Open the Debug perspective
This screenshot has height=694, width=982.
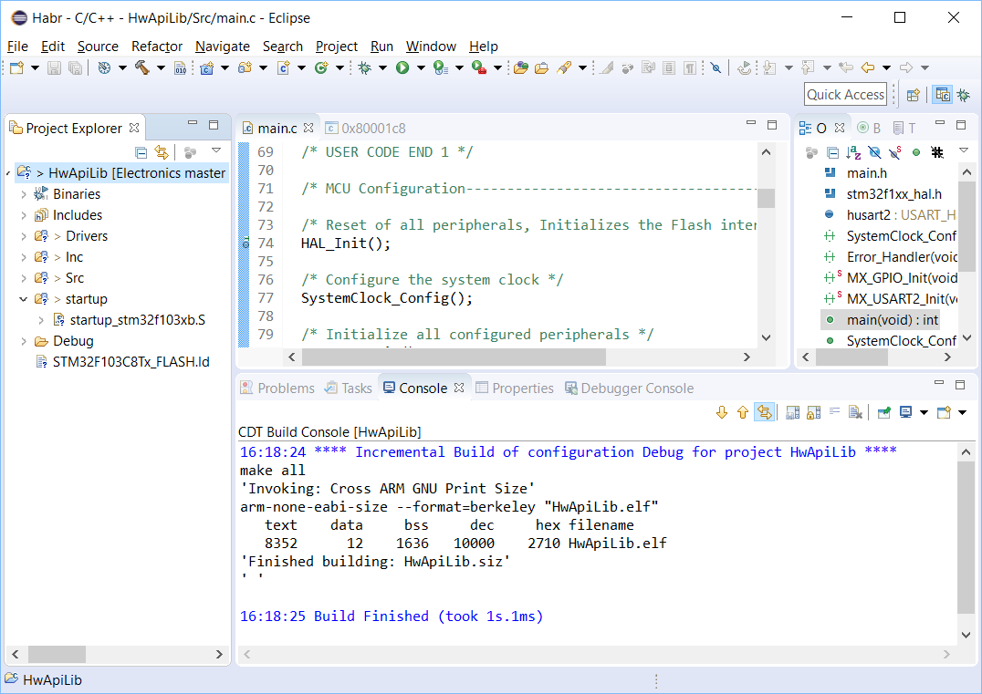click(x=963, y=94)
